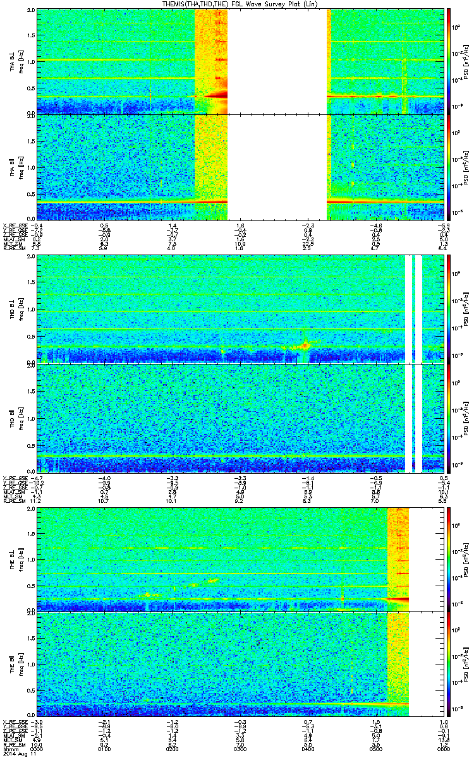Click the THE B-parallel PSD color bar
474x758 pixels.
(x=449, y=665)
